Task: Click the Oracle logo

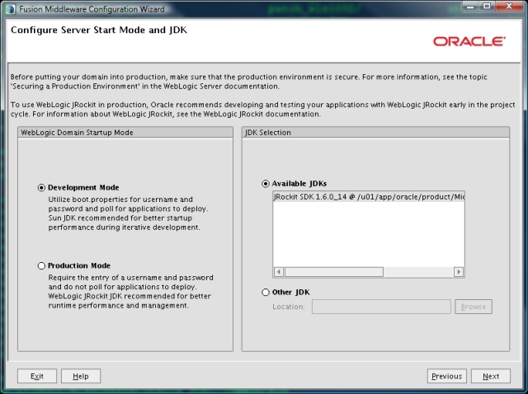Action: pyautogui.click(x=469, y=41)
